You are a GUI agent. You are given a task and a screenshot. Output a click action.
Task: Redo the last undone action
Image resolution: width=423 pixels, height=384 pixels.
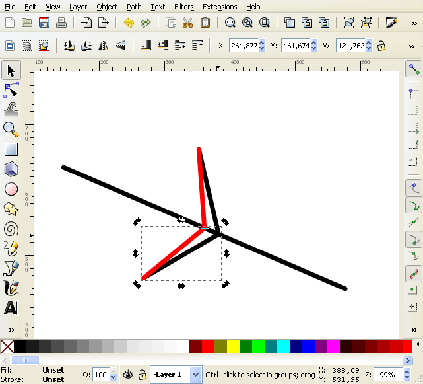146,22
